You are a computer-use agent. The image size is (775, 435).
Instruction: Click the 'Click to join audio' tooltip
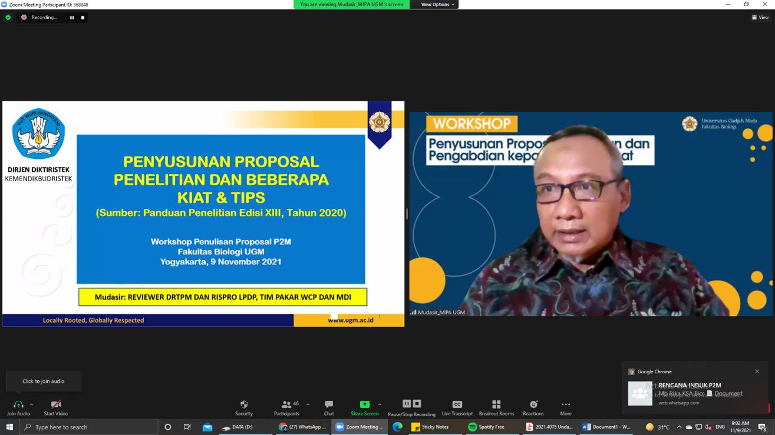[43, 381]
